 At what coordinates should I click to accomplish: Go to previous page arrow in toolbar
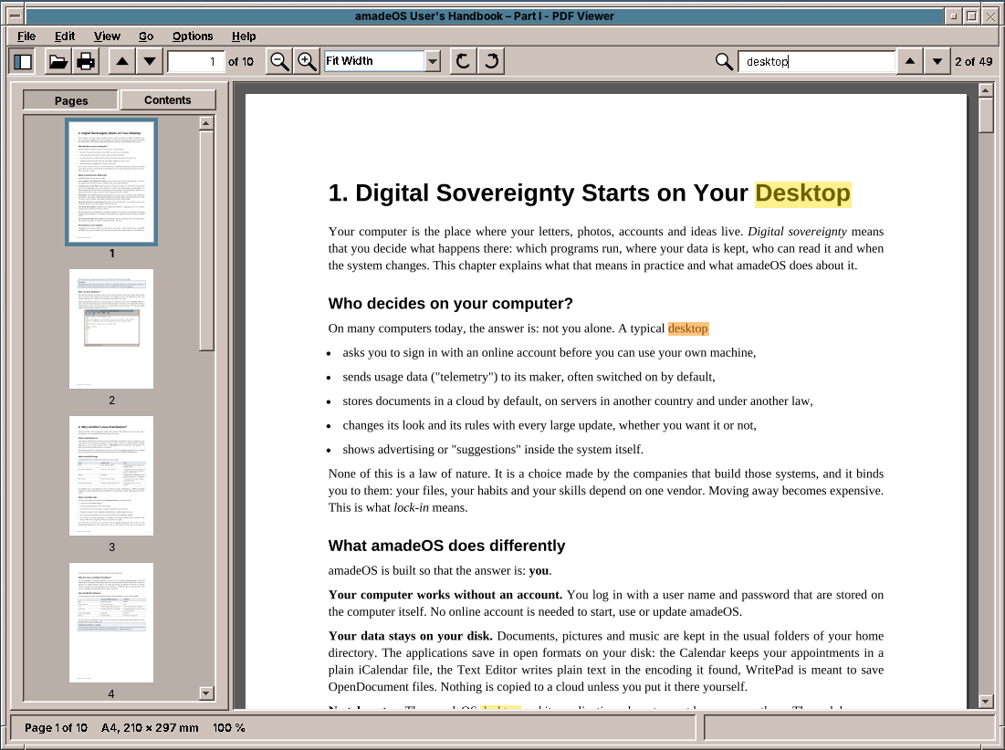[x=121, y=61]
